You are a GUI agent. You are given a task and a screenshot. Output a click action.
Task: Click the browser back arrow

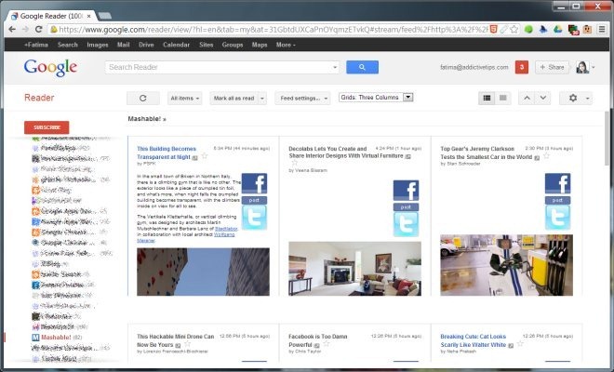coord(12,30)
